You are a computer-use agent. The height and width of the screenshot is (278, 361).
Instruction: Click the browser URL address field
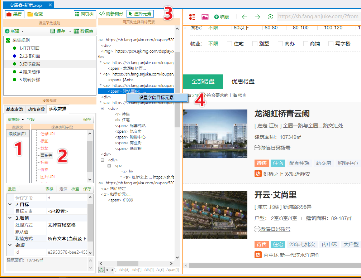click(319, 16)
